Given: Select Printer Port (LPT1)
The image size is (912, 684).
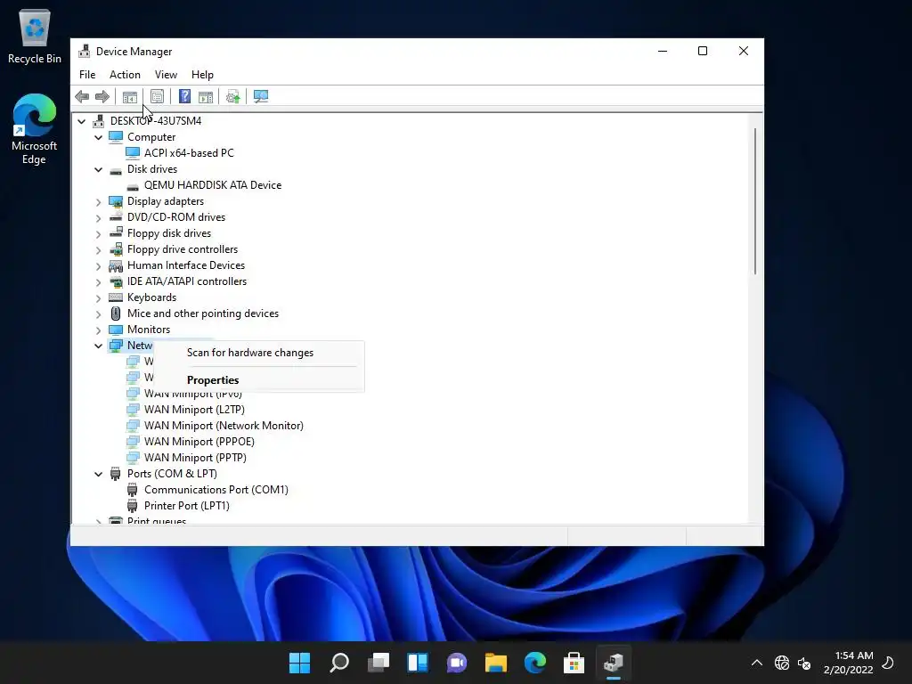Looking at the screenshot, I should (x=187, y=506).
